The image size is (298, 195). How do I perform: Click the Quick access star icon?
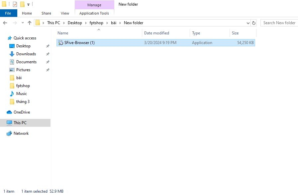10,38
